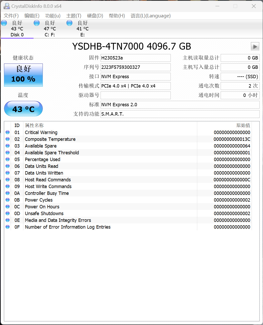Click the 转速 value ---- (SSD)

pos(240,77)
